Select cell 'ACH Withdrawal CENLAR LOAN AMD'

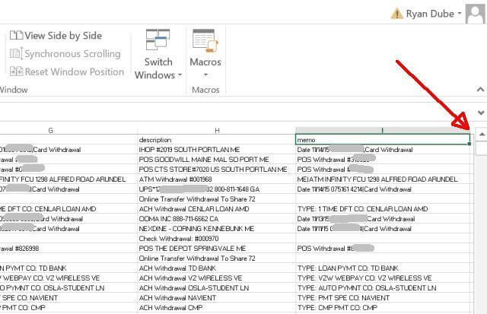coord(216,209)
